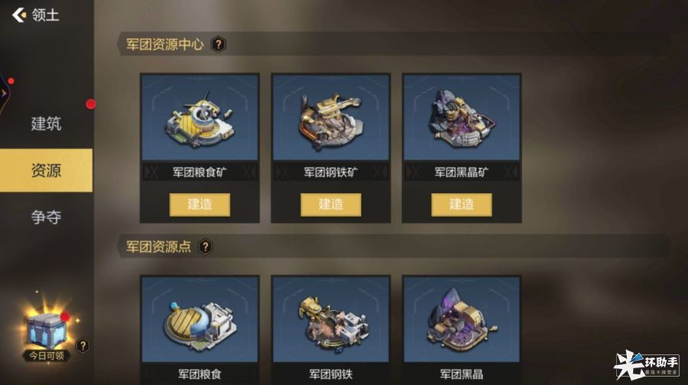The height and width of the screenshot is (385, 688).
Task: Select the 军团钢铁矿 building image
Action: point(331,118)
